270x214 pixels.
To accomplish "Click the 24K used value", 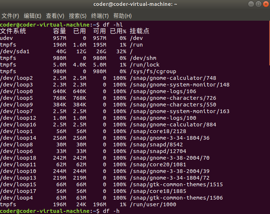I will tap(81, 204).
